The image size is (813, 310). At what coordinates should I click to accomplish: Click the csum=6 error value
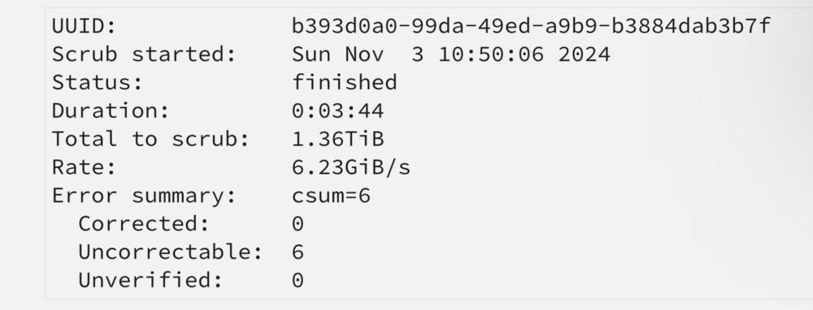click(x=332, y=195)
